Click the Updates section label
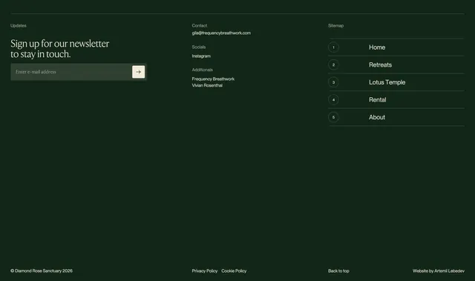The width and height of the screenshot is (475, 281). click(x=19, y=26)
